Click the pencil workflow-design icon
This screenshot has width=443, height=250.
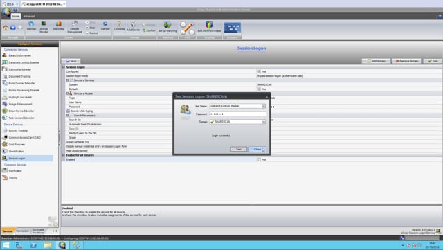(187, 28)
